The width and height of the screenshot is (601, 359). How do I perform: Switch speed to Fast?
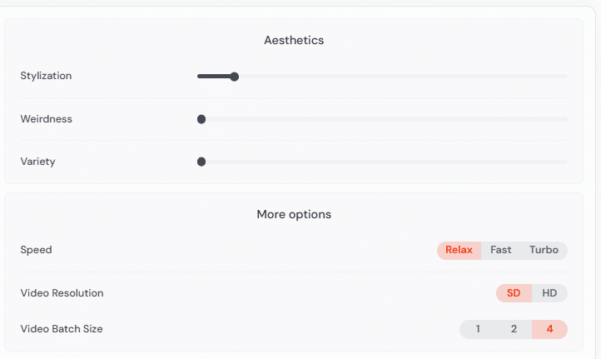pyautogui.click(x=501, y=250)
